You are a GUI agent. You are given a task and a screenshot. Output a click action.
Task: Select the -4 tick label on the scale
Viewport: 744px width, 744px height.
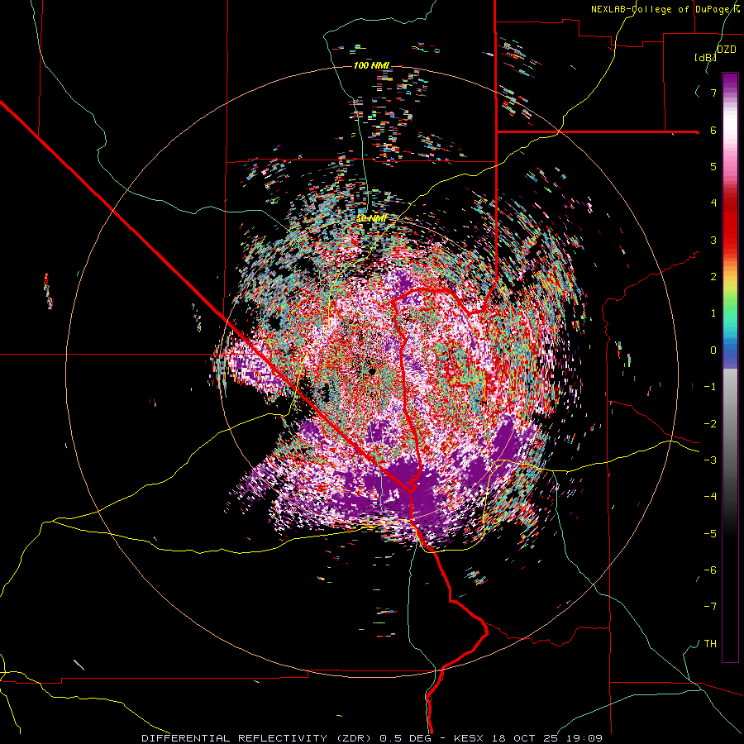(710, 497)
